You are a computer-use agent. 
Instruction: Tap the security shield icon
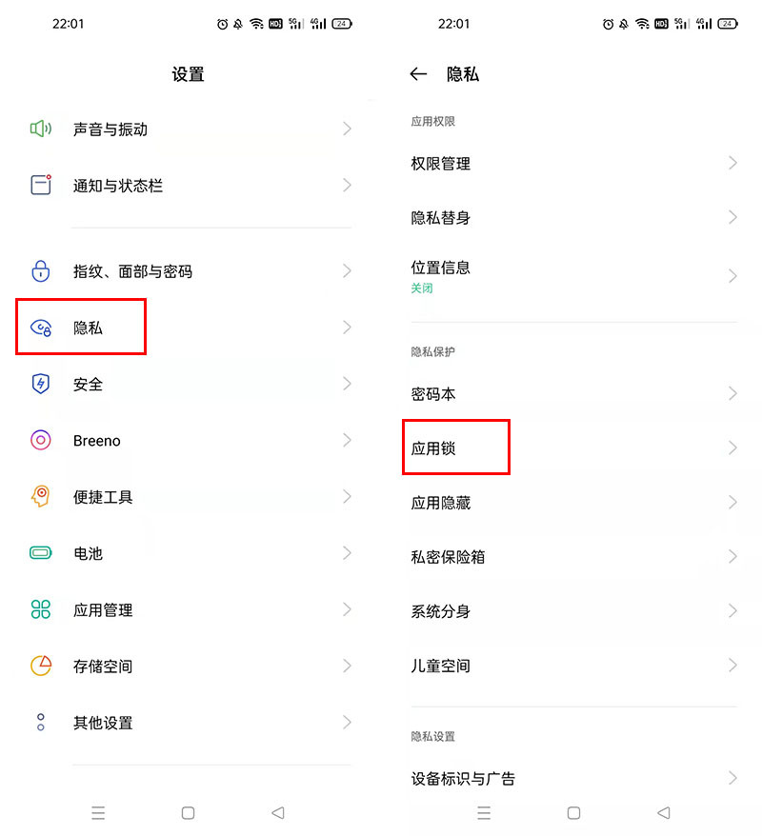pyautogui.click(x=41, y=384)
